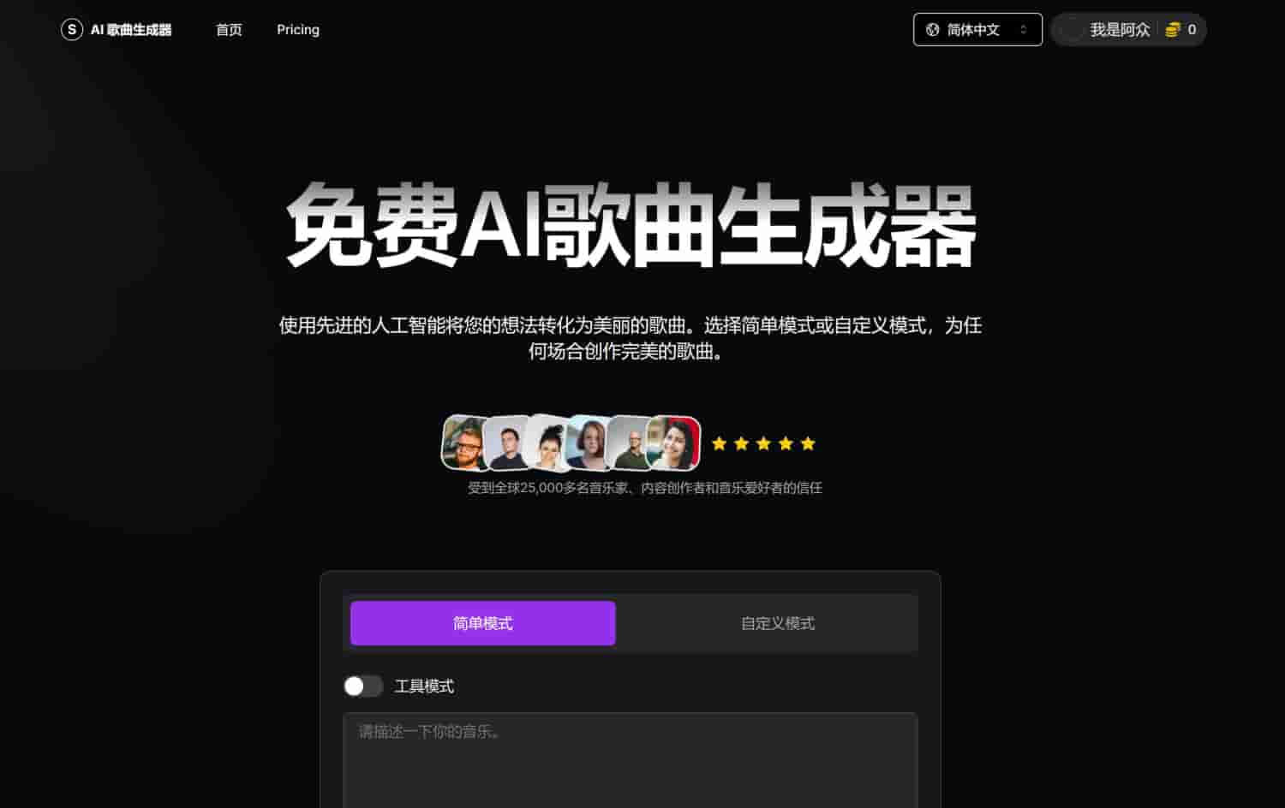The height and width of the screenshot is (808, 1285).
Task: Navigate to 首页 in the top navigation
Action: (228, 29)
